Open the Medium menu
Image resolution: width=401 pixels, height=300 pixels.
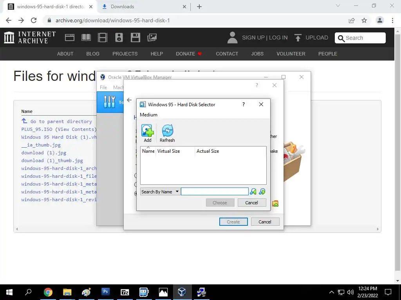click(148, 115)
